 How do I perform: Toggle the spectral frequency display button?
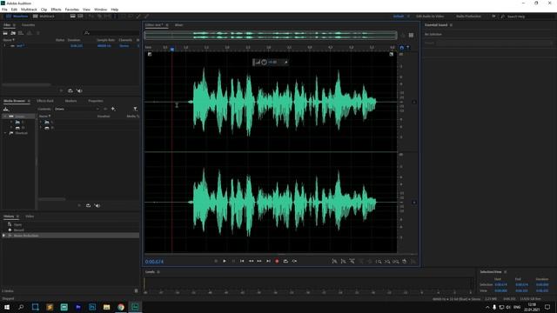[x=73, y=17]
